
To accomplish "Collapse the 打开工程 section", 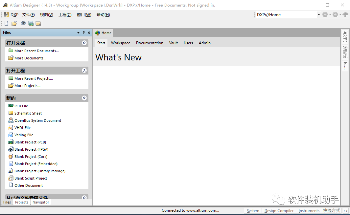I will (x=84, y=71).
